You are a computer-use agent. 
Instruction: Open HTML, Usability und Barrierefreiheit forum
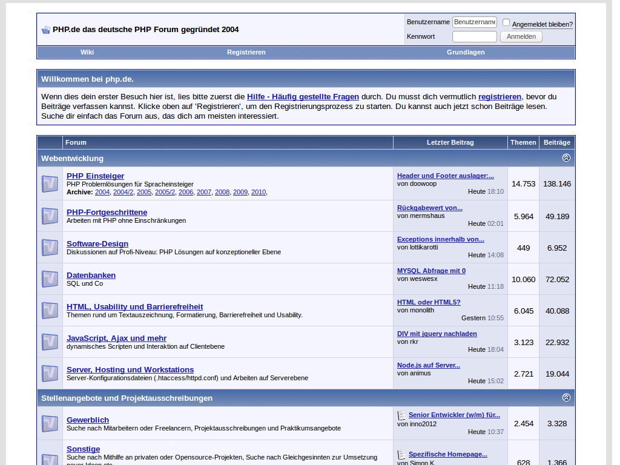135,307
